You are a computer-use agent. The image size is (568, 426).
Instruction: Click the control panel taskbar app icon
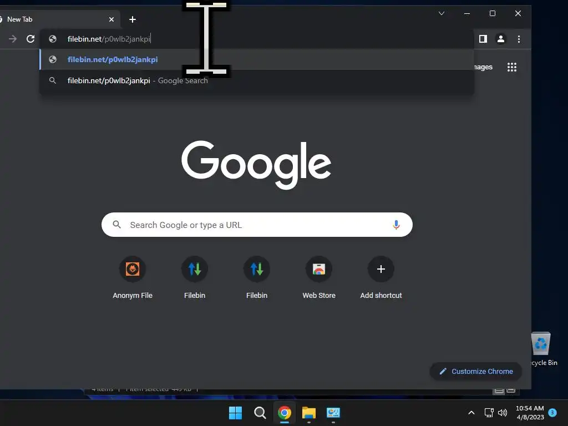[x=333, y=413]
